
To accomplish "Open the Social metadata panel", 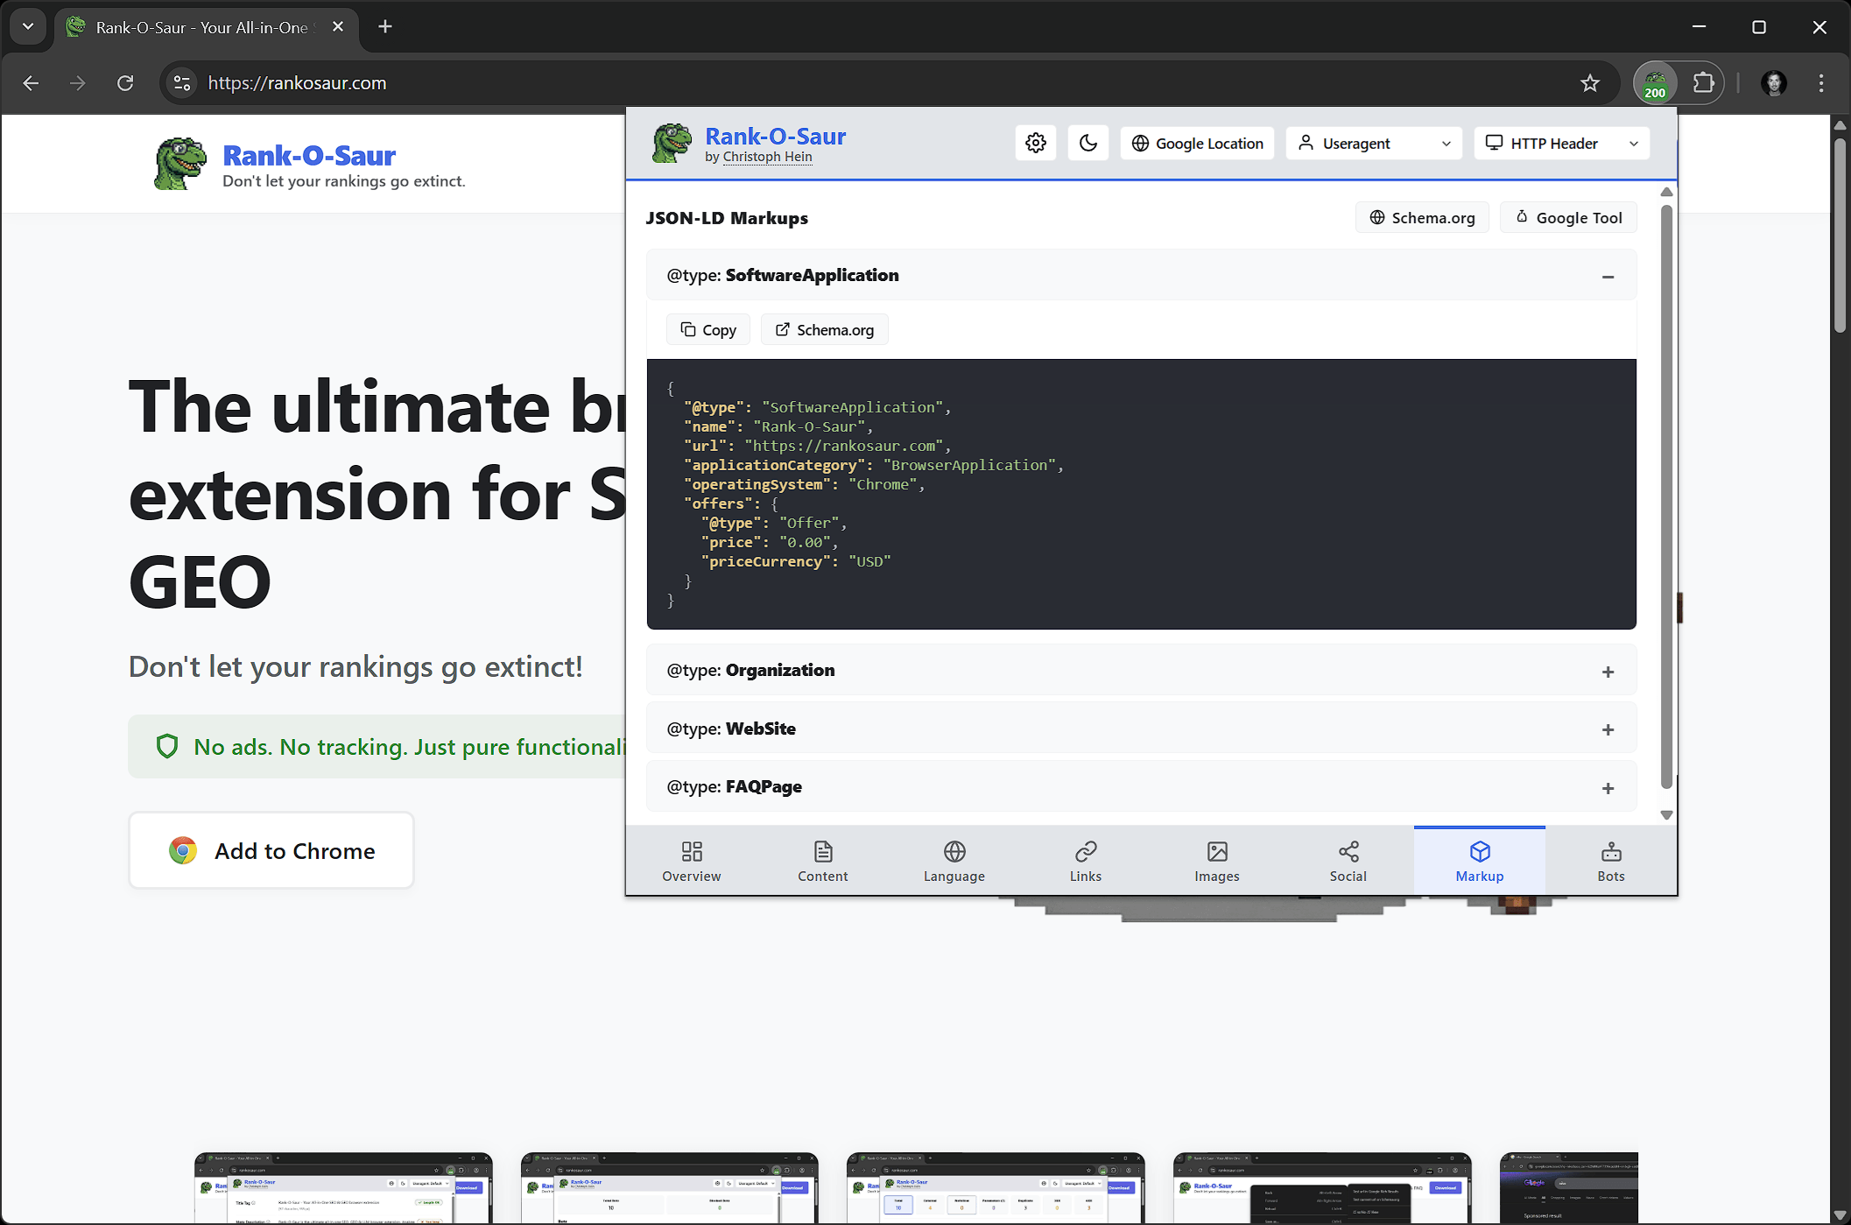I will tap(1348, 860).
